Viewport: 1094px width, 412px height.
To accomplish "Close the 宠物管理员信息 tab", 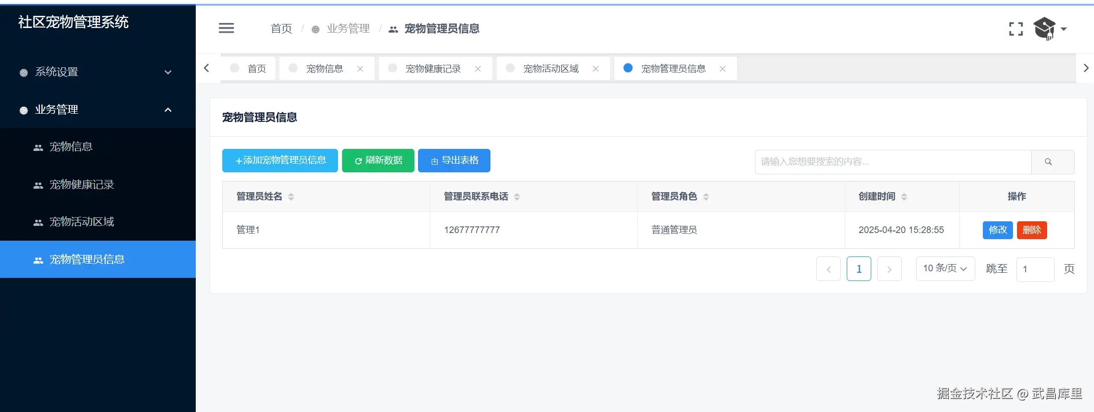I will [722, 69].
